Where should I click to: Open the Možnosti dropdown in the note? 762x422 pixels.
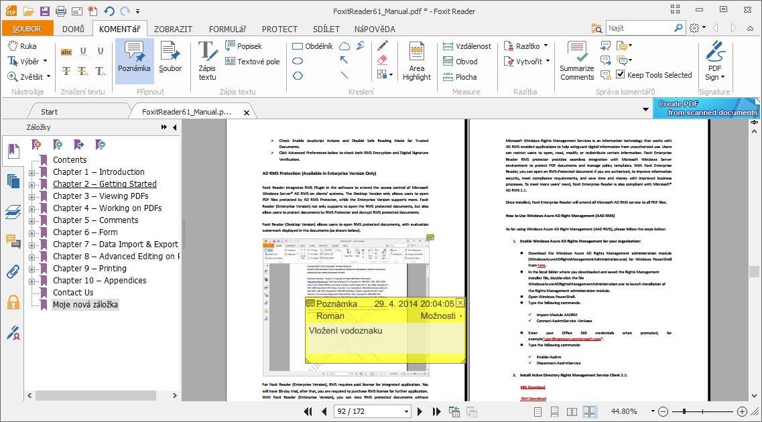[x=441, y=316]
